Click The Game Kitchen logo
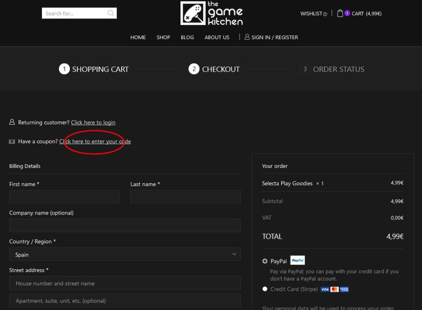422x310 pixels. (211, 13)
